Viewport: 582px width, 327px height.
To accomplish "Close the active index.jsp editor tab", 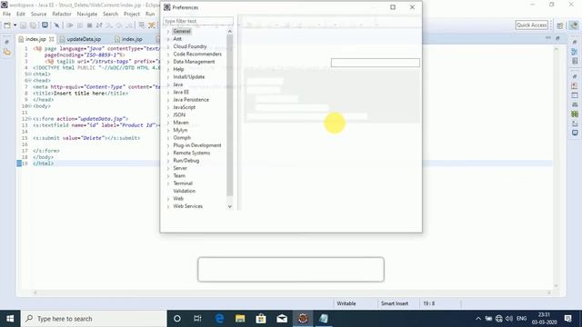I will [51, 39].
